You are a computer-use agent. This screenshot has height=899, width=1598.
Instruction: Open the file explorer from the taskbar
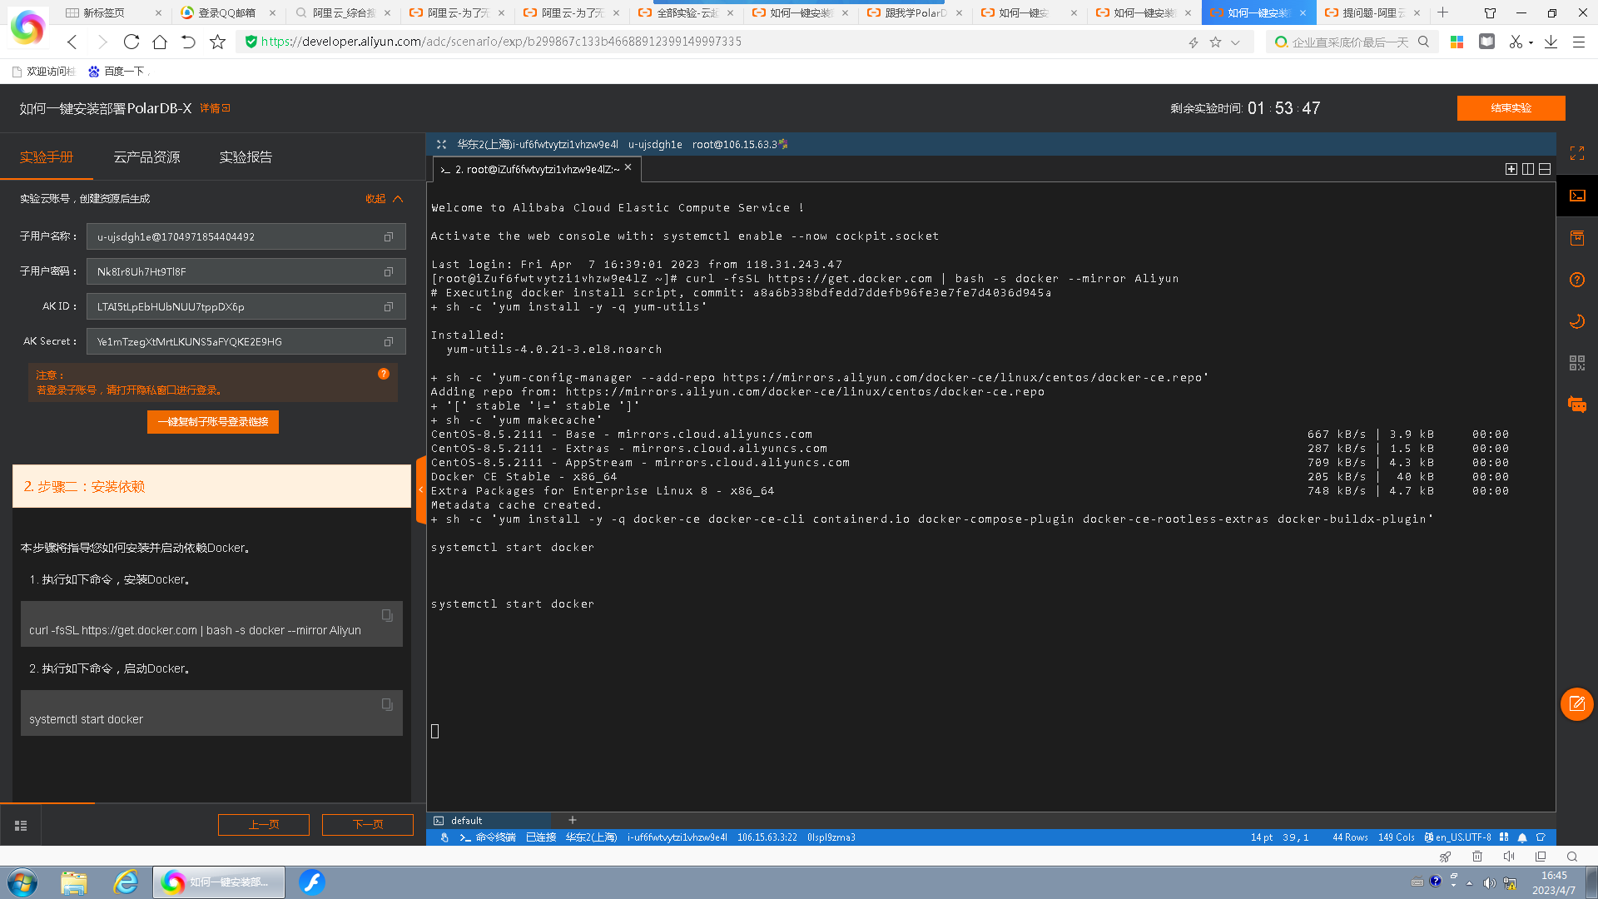point(74,882)
